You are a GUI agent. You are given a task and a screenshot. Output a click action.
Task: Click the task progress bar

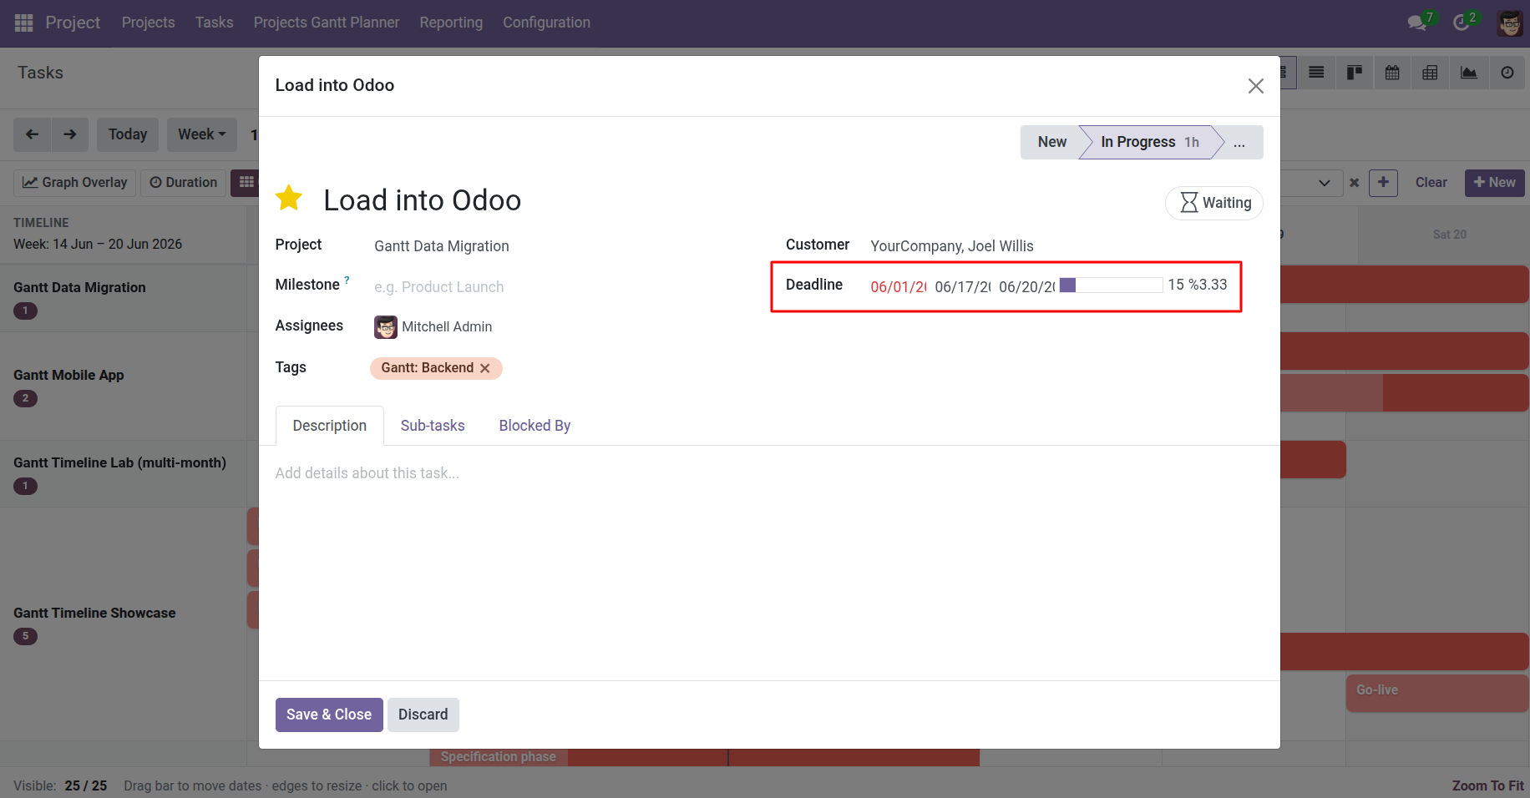[x=1111, y=285]
